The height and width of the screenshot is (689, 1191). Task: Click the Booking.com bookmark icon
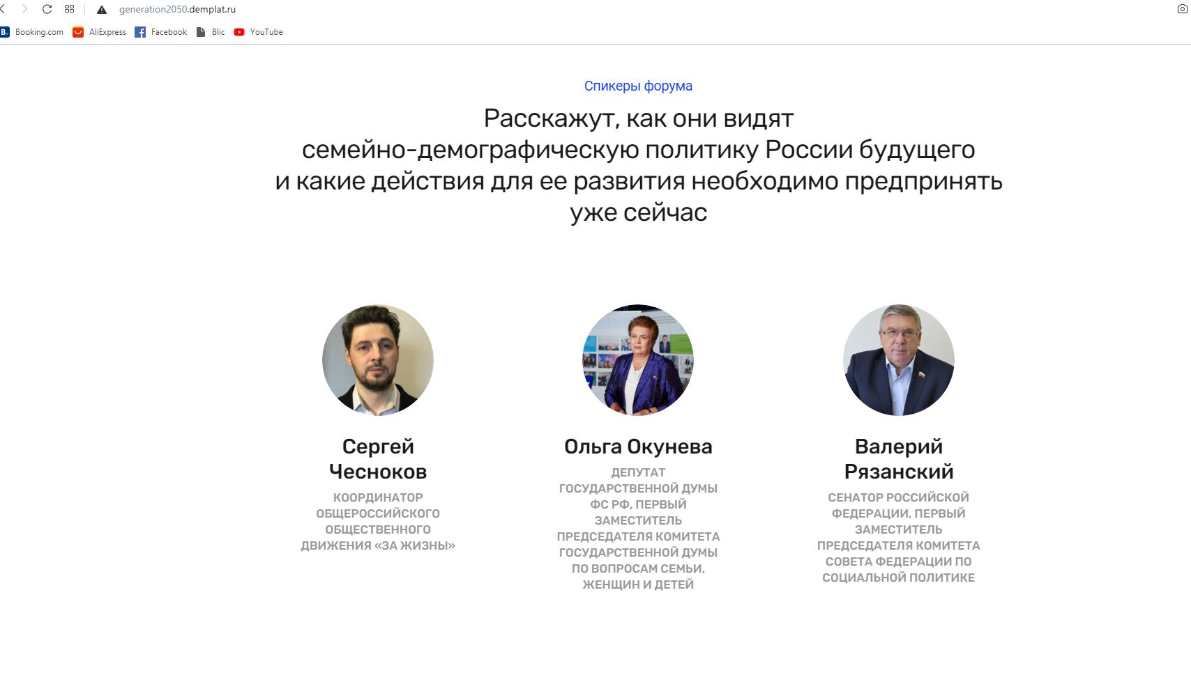[5, 32]
